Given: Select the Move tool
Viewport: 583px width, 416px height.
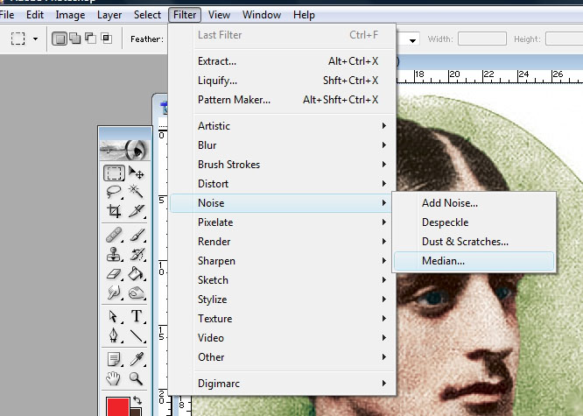Looking at the screenshot, I should (x=137, y=173).
